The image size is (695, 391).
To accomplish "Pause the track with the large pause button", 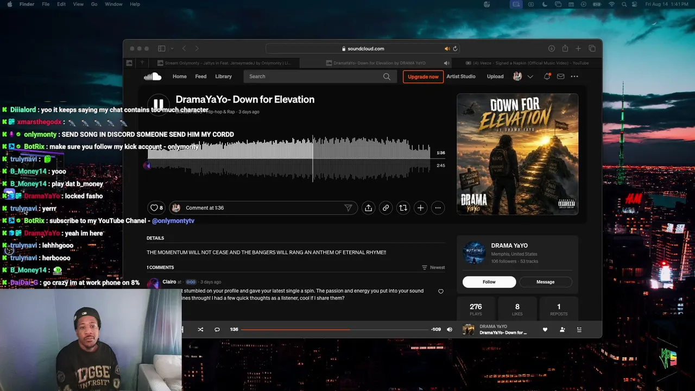I will pos(158,104).
